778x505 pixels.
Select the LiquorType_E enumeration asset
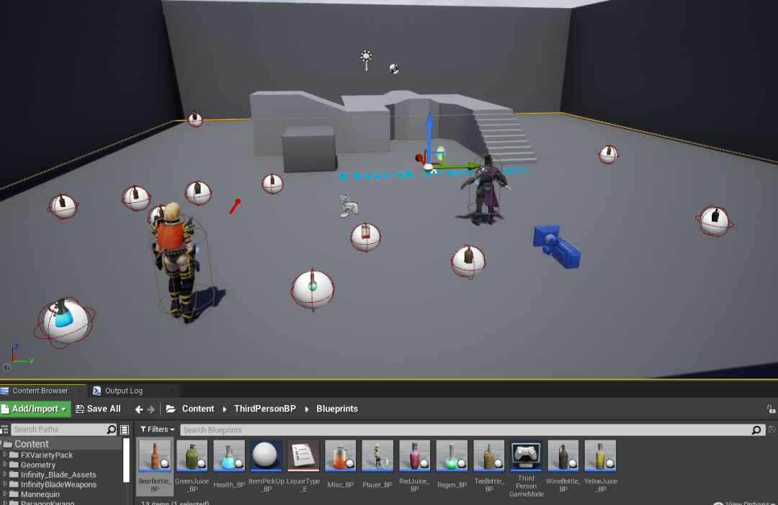pyautogui.click(x=303, y=455)
